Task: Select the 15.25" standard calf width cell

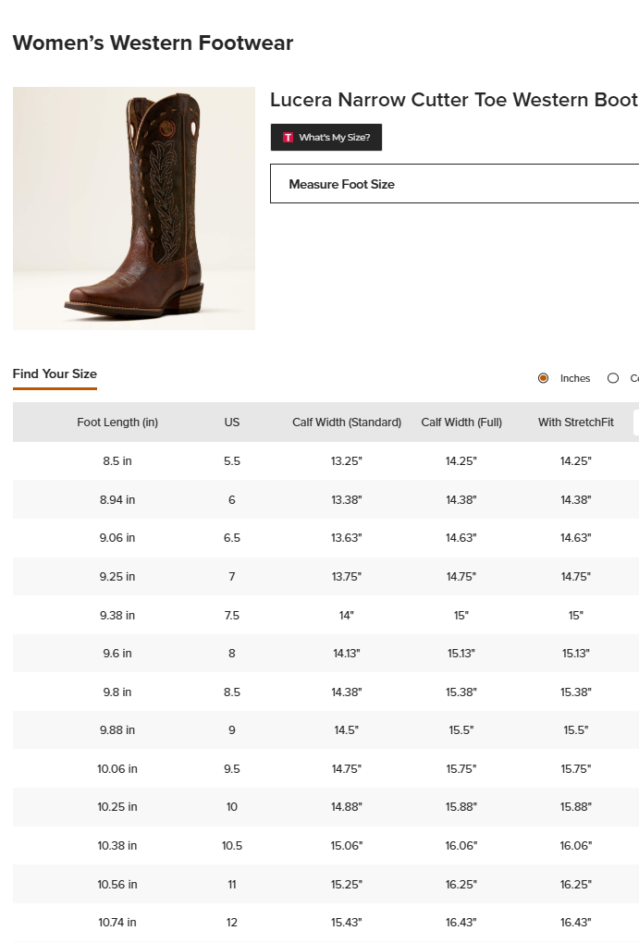Action: point(347,884)
